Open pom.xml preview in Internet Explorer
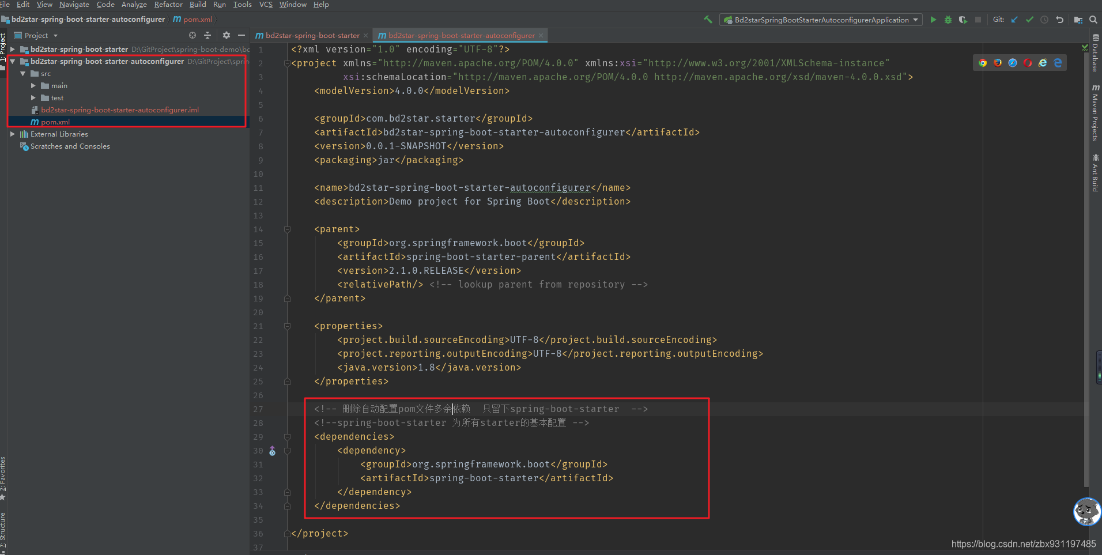 click(x=1043, y=63)
